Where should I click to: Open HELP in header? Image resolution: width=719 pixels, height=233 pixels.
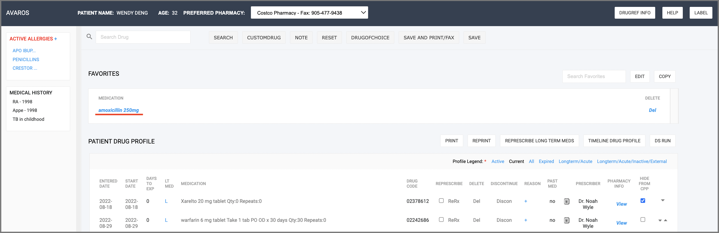click(672, 13)
